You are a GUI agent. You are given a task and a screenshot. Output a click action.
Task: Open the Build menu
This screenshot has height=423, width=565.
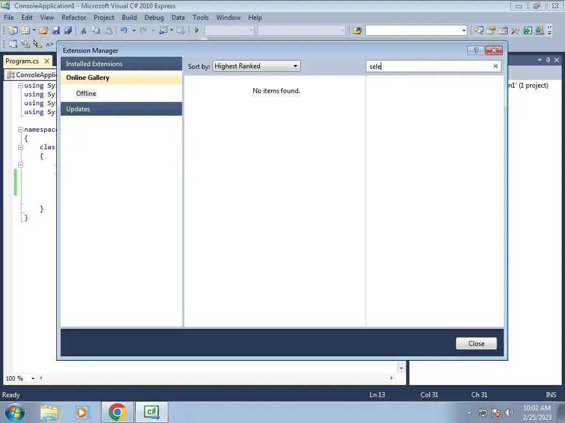coord(129,18)
